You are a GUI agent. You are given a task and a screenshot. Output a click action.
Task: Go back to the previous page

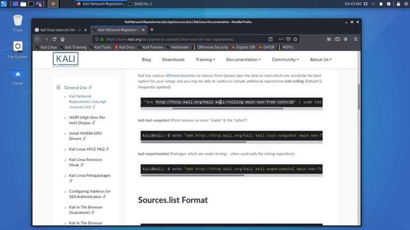38,39
